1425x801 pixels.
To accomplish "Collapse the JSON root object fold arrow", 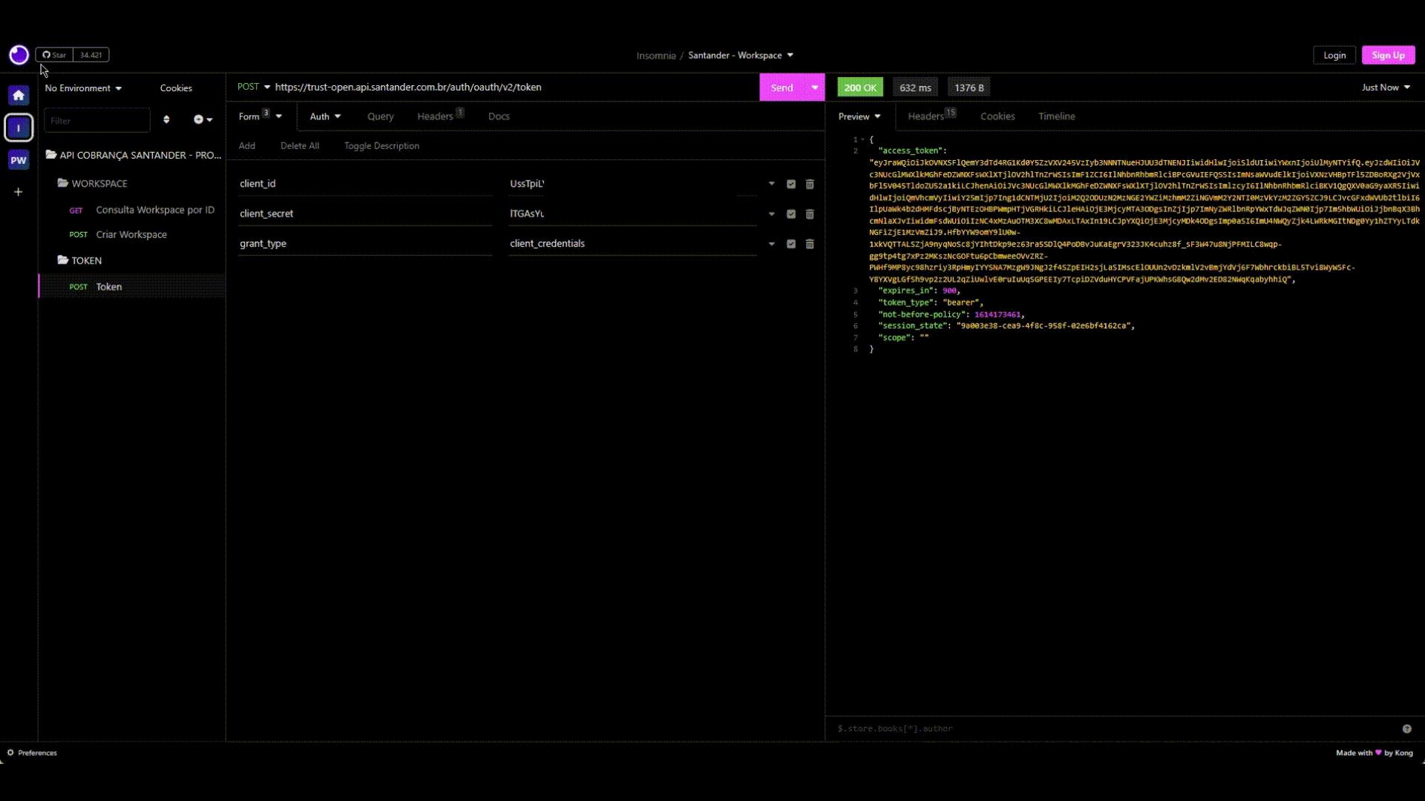I will pos(862,139).
